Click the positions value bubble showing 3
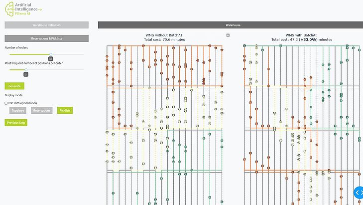 tap(26, 74)
